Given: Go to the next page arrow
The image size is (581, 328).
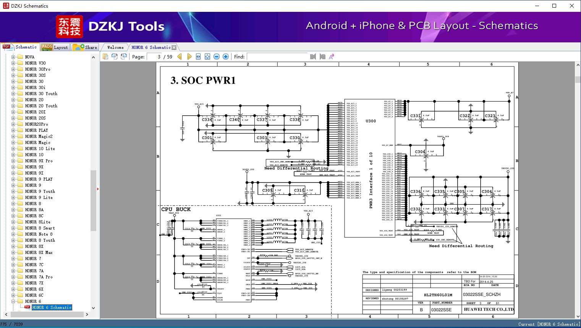Looking at the screenshot, I should click(189, 57).
